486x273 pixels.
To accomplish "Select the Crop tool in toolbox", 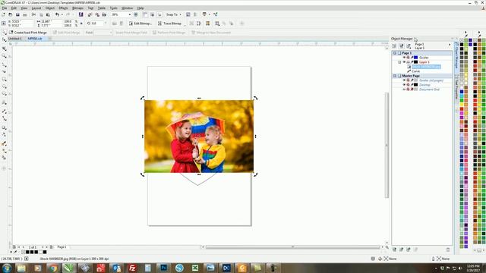I will [4, 49].
